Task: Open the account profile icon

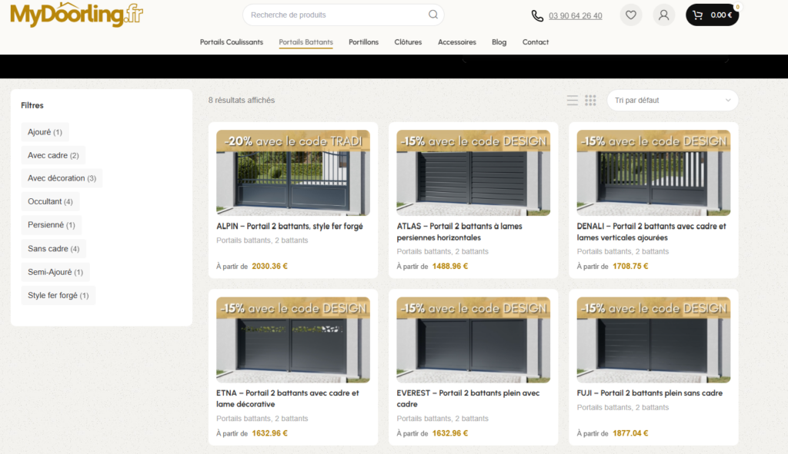Action: click(663, 15)
